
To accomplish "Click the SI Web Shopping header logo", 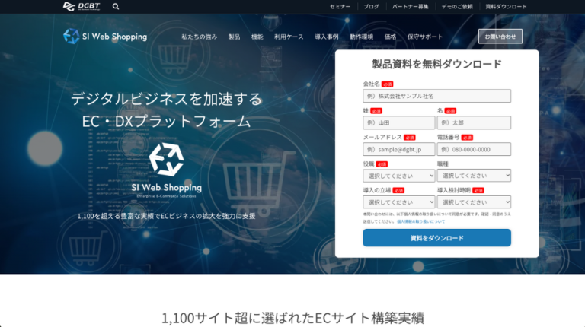I will [105, 36].
